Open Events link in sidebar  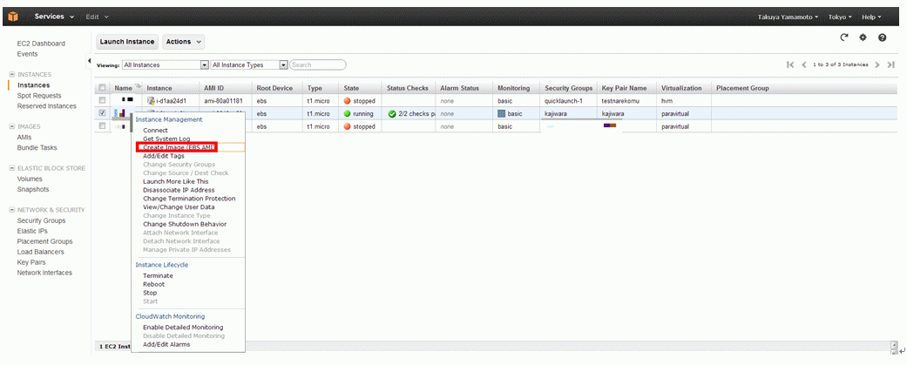pyautogui.click(x=27, y=54)
